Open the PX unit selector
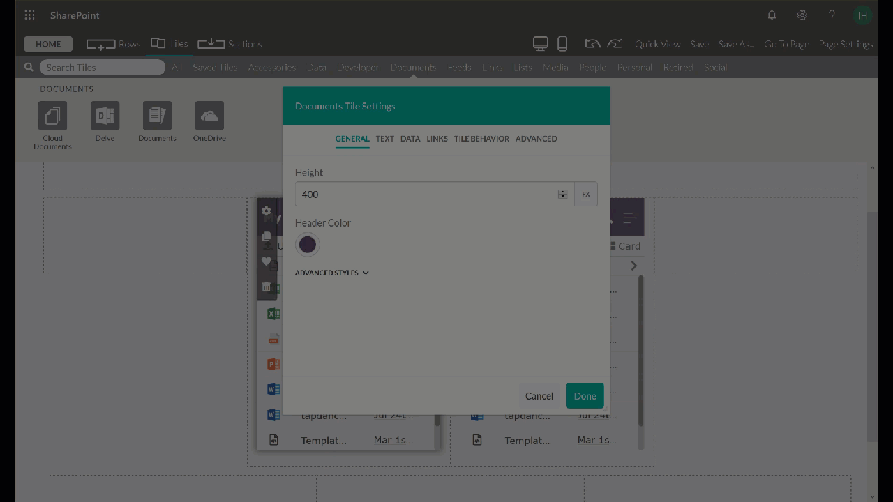The width and height of the screenshot is (893, 502). pyautogui.click(x=586, y=195)
